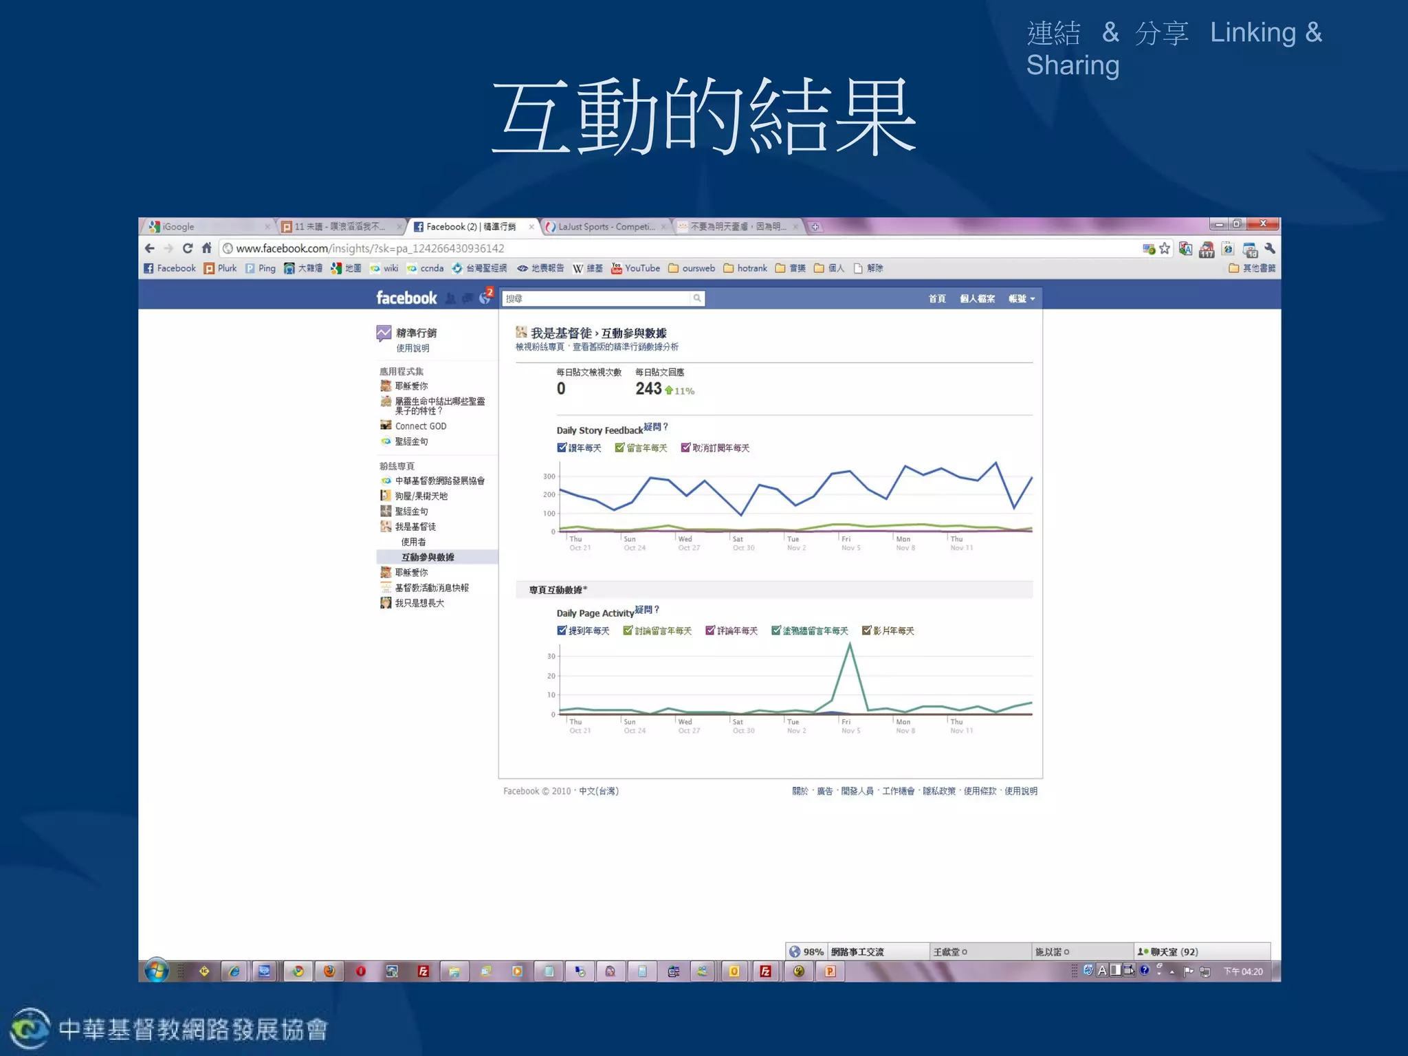
Task: Click the search magnifier in Facebook search box
Action: [697, 298]
